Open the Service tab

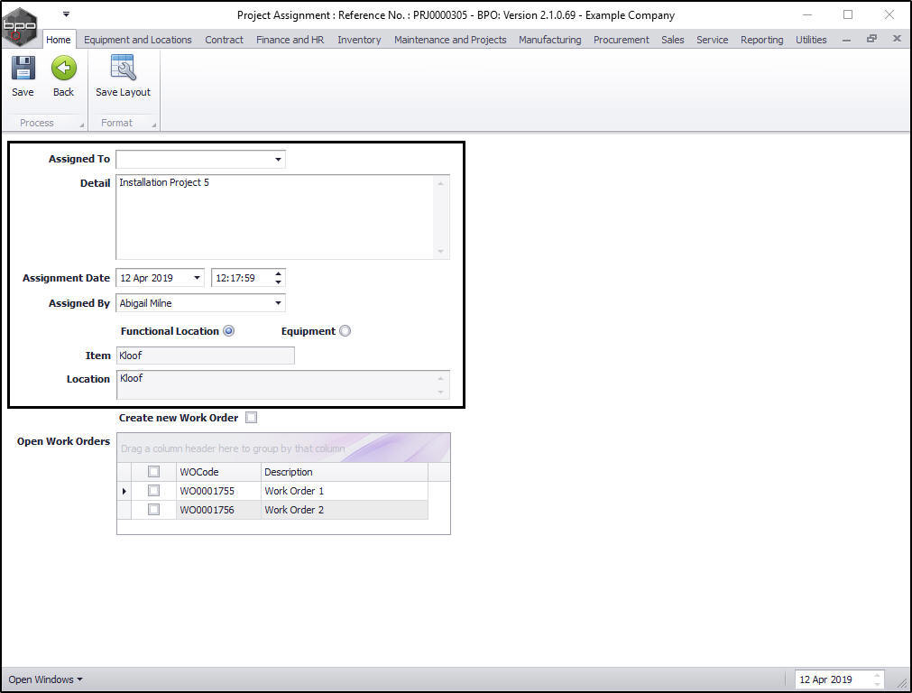click(712, 40)
